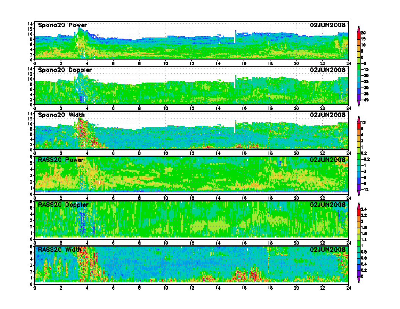
Task: Click the 02JUN2008 date in Spano20 Doppler panel
Action: tap(328, 70)
